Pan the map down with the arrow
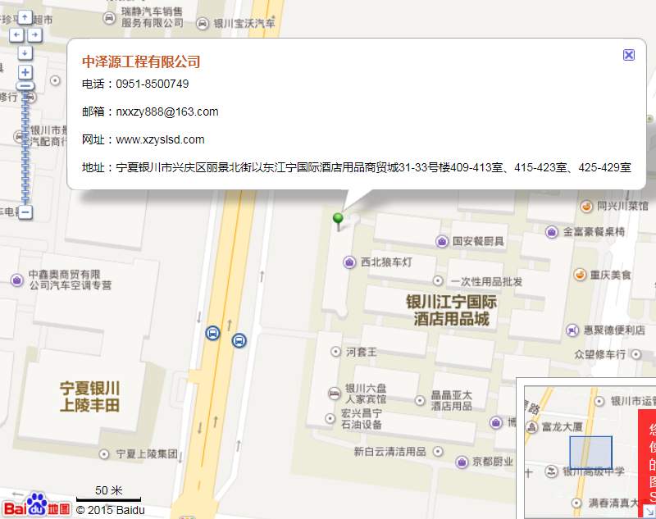656x519 pixels. pyautogui.click(x=25, y=53)
